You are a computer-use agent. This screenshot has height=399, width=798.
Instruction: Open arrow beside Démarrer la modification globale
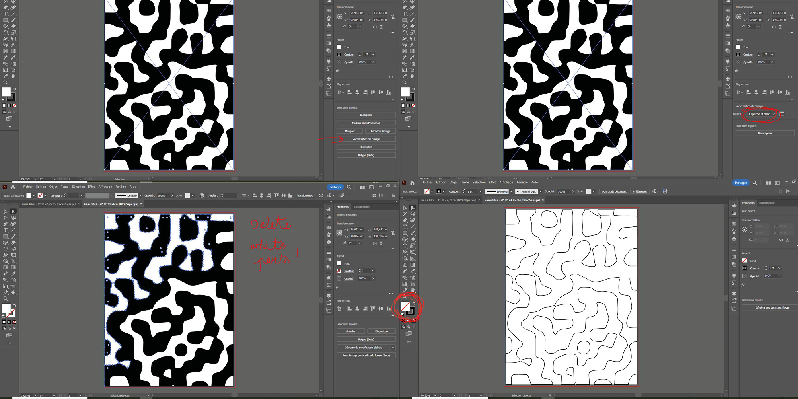393,347
